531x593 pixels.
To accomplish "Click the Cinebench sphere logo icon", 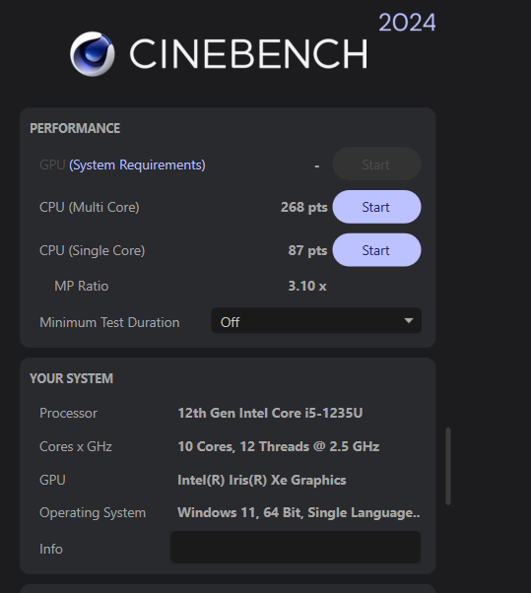I will point(93,54).
